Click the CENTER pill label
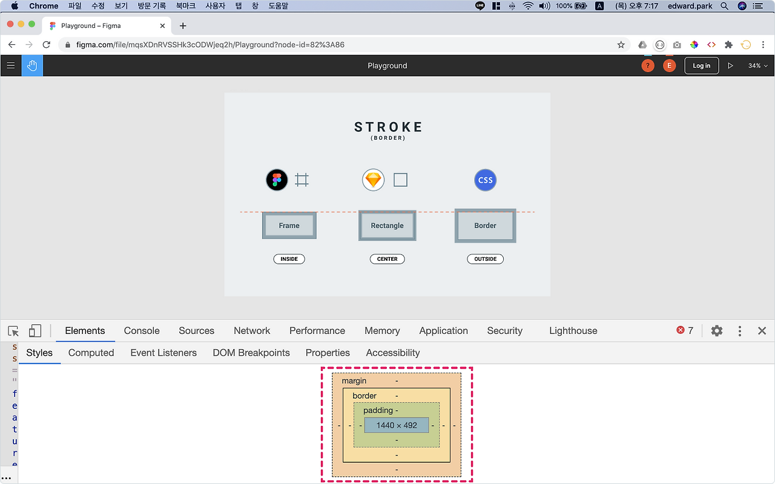The height and width of the screenshot is (484, 775). point(387,259)
